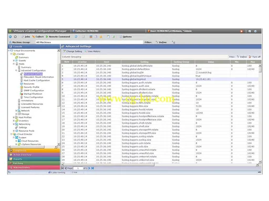The image size is (269, 201).
Task: Click the Forward navigation circle icon
Action: click(15, 37)
